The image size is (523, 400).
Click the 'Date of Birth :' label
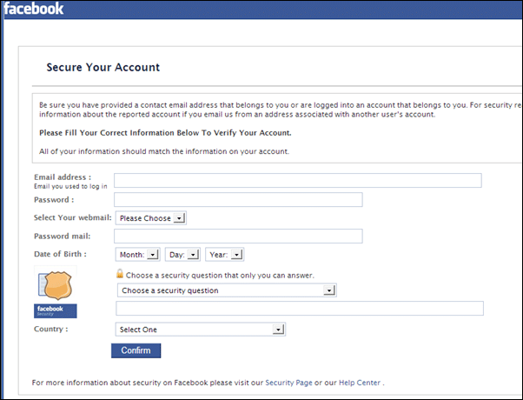pyautogui.click(x=60, y=254)
